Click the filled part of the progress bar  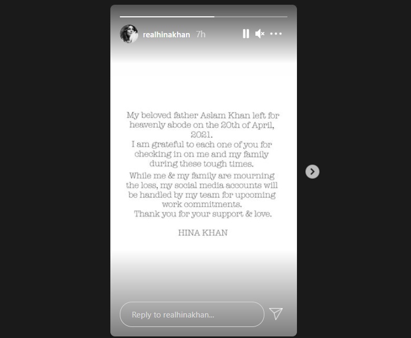click(167, 17)
